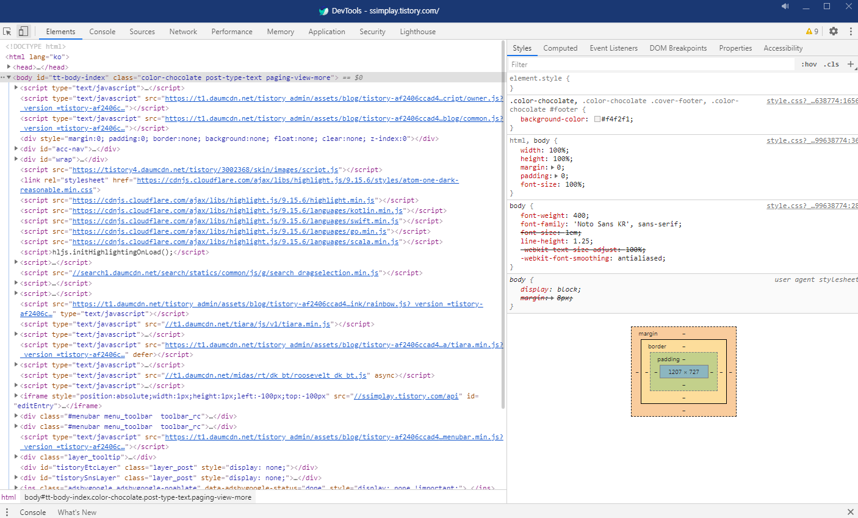The image size is (858, 518).
Task: Open the scala.min.js language link
Action: [x=236, y=242]
